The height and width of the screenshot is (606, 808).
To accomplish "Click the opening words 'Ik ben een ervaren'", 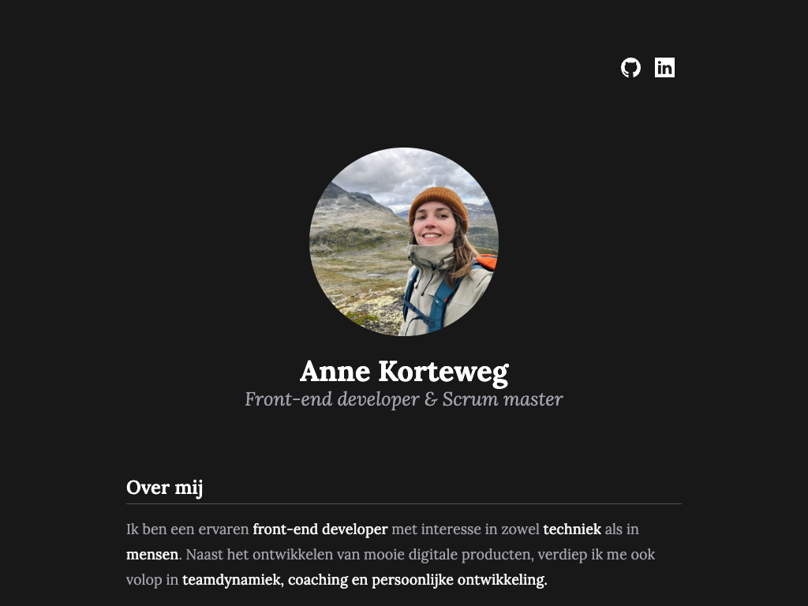I will coord(188,529).
